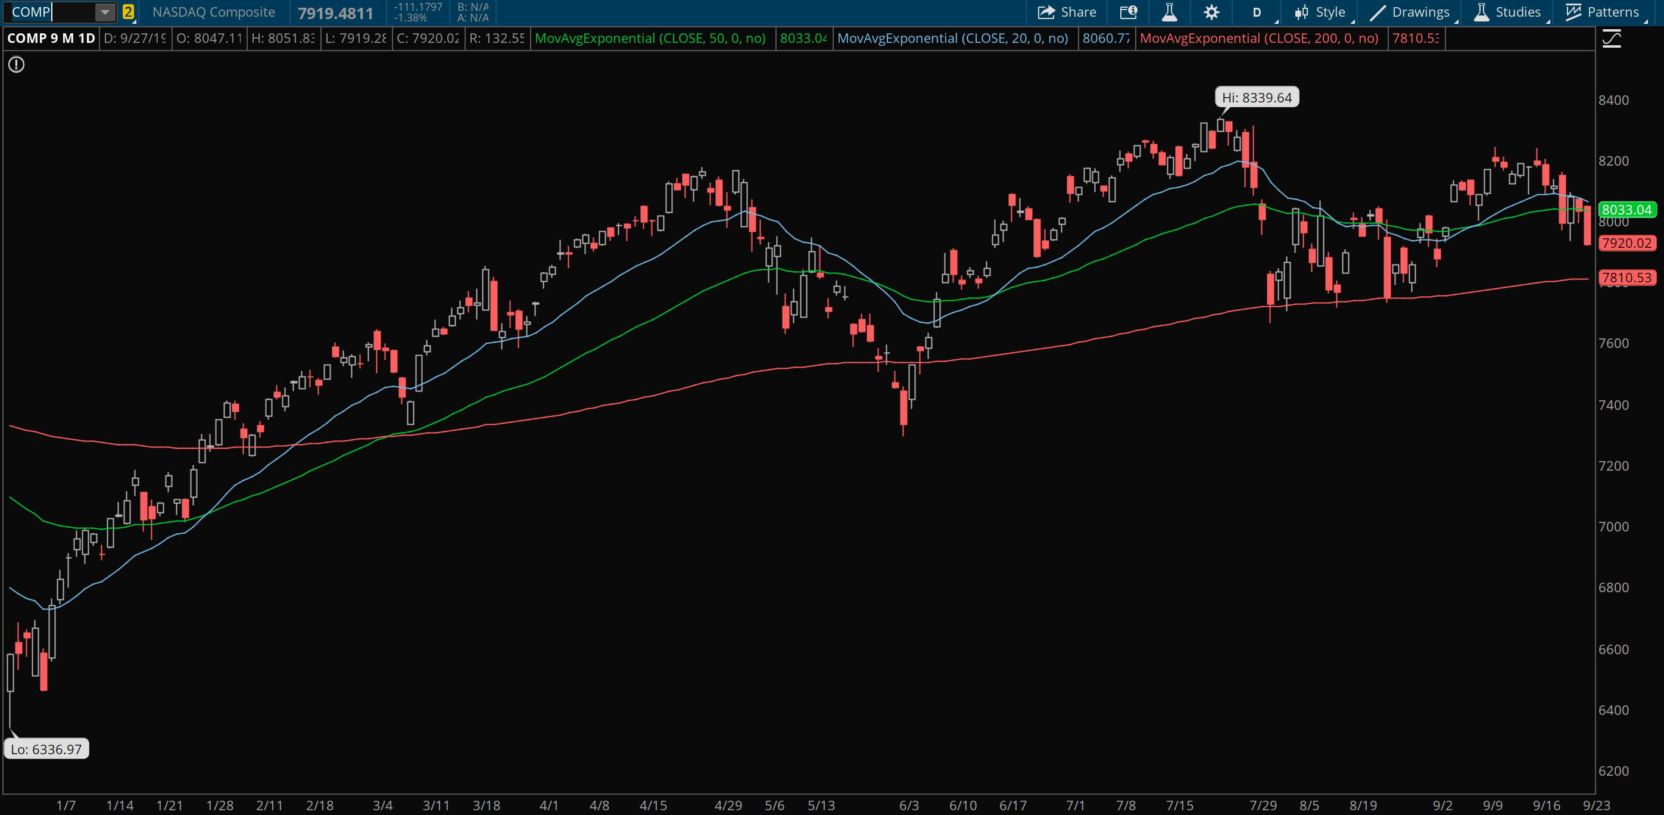1664x815 pixels.
Task: Open the D timeframe dropdown
Action: pos(1257,12)
